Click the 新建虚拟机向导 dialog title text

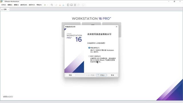[x=70, y=27]
